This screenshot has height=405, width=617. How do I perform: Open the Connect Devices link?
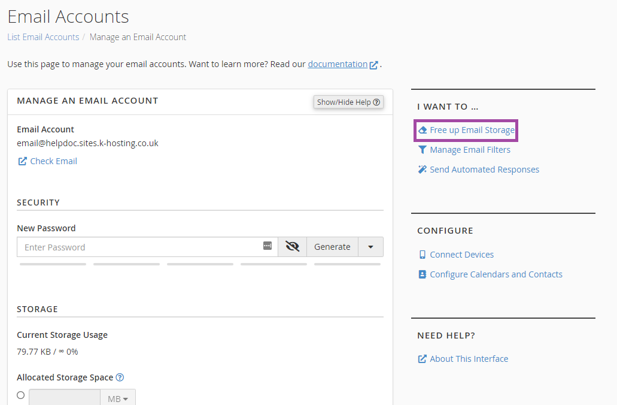pos(461,255)
